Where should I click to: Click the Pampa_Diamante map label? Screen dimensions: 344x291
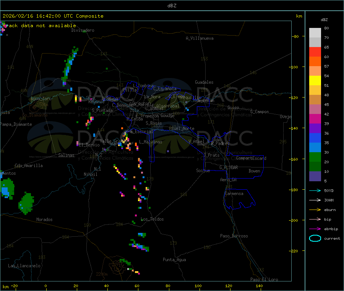pyautogui.click(x=16, y=124)
